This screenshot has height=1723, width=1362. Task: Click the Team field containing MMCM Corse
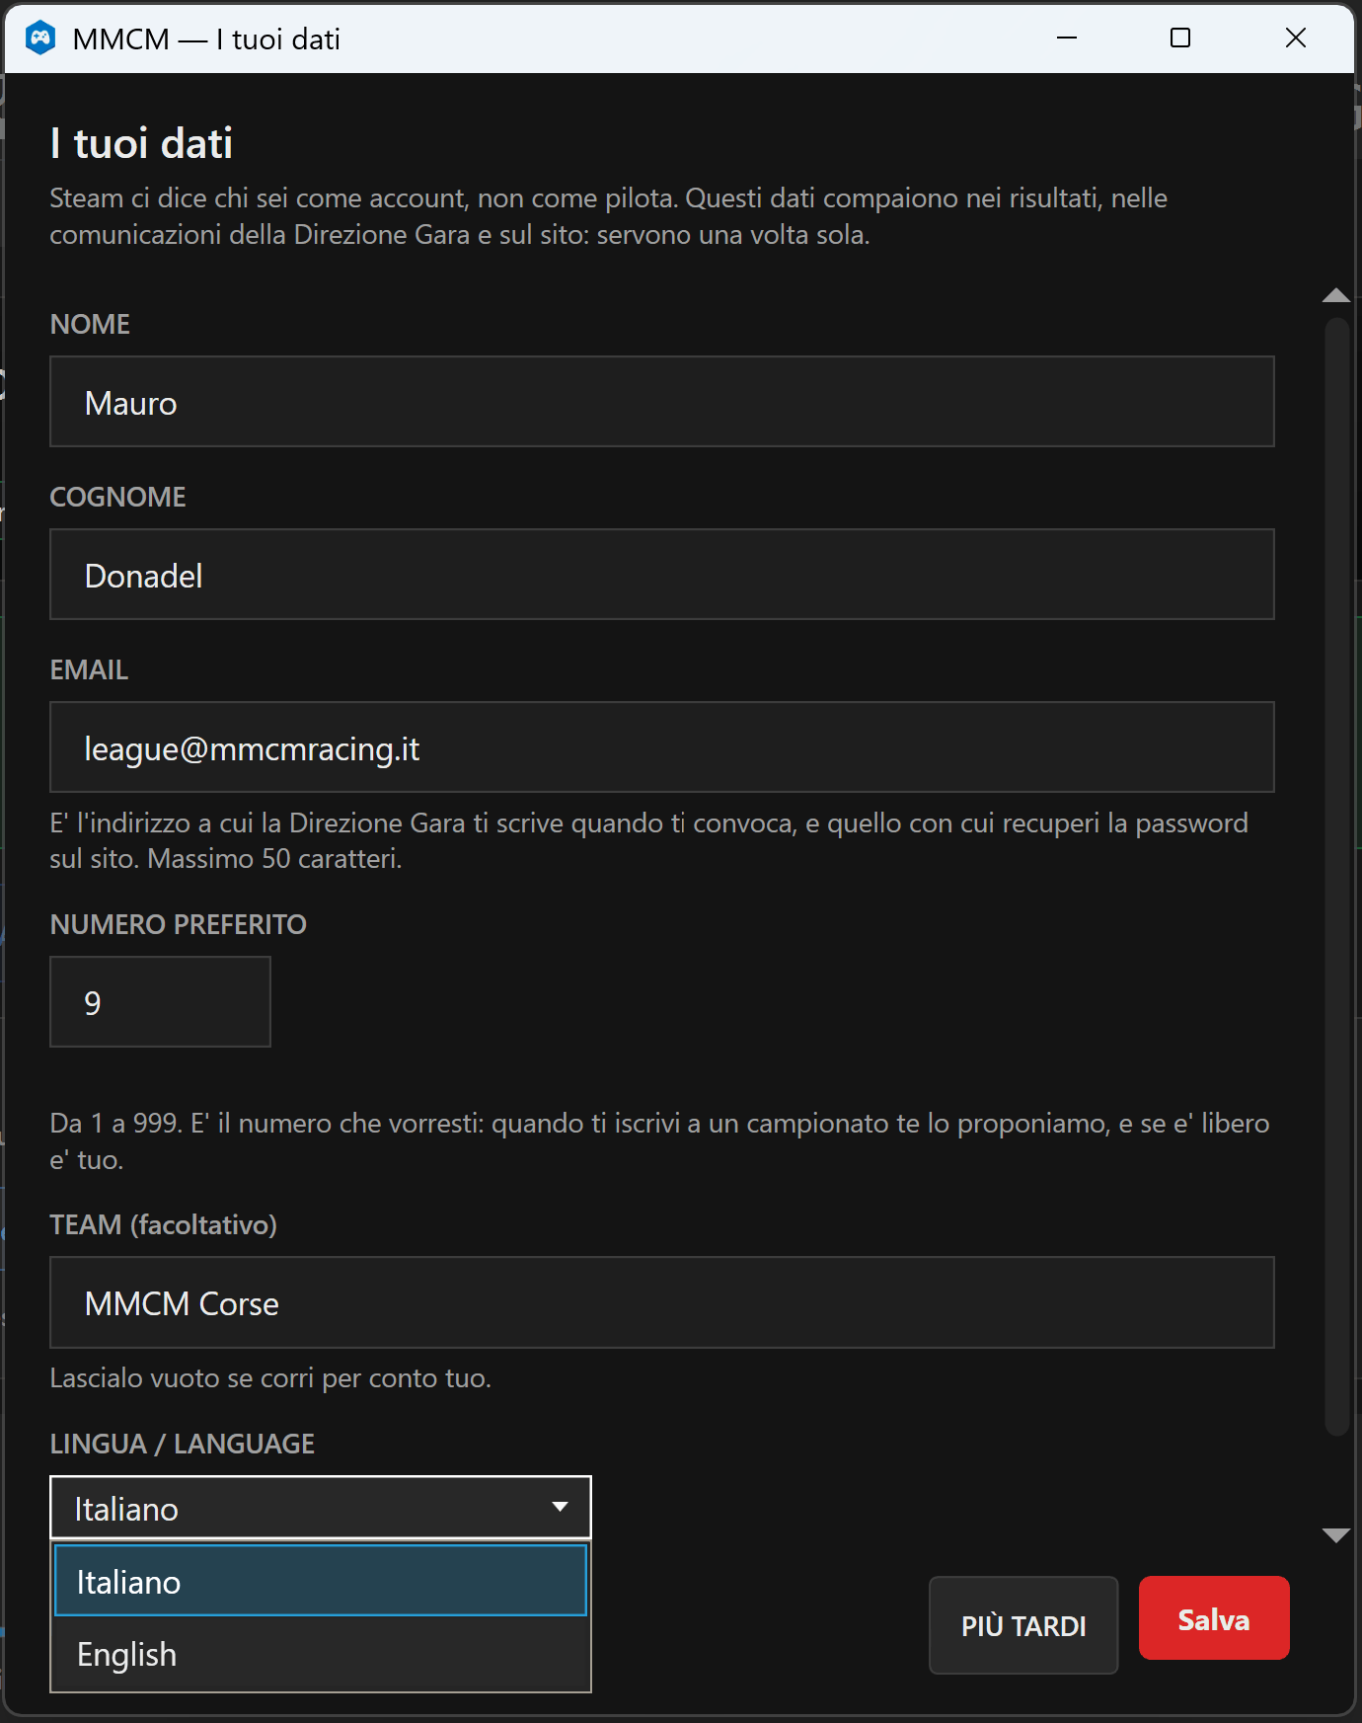662,1302
